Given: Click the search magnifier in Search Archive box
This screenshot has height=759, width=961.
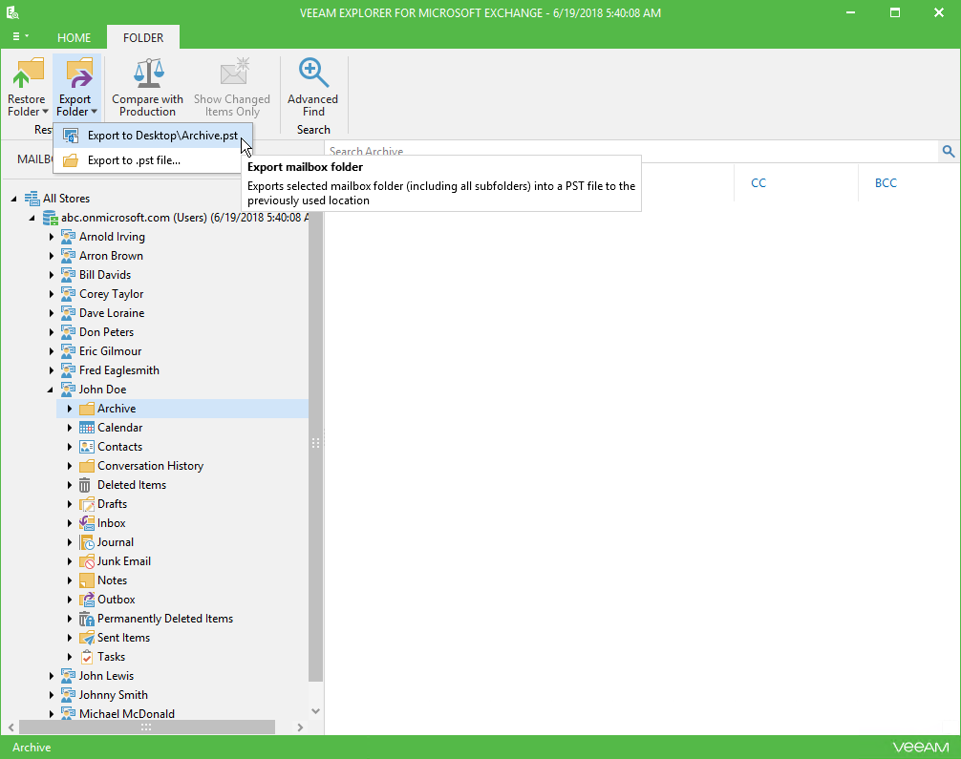Looking at the screenshot, I should coord(949,151).
